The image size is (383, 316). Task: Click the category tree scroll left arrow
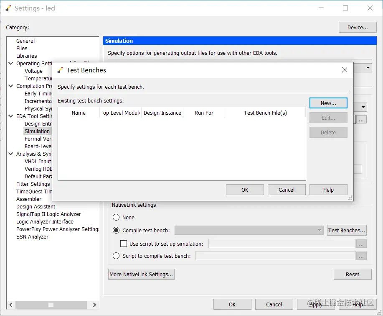pyautogui.click(x=11, y=305)
